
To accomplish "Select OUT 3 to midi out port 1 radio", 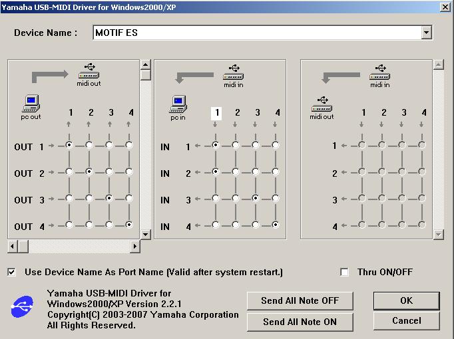I will tap(69, 198).
